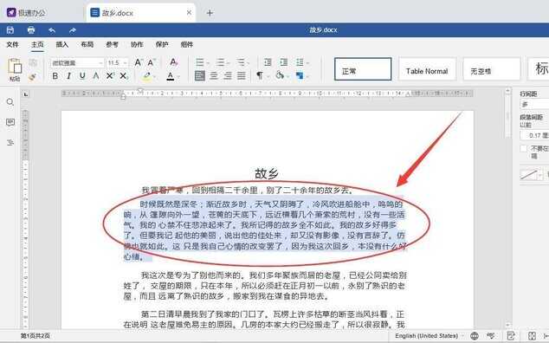This screenshot has height=343, width=549.
Task: Open the highlight color picker
Action: 150,75
